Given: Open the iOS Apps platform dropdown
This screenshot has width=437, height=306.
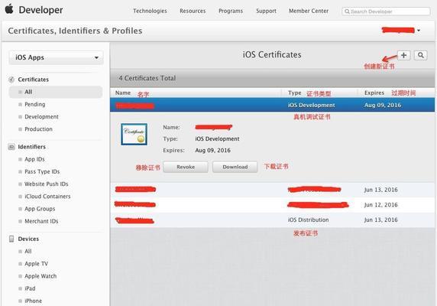Looking at the screenshot, I should (57, 57).
